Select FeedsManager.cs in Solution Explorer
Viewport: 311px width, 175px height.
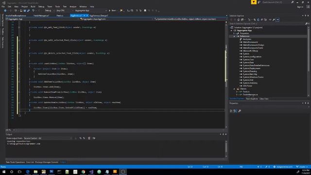(250, 95)
